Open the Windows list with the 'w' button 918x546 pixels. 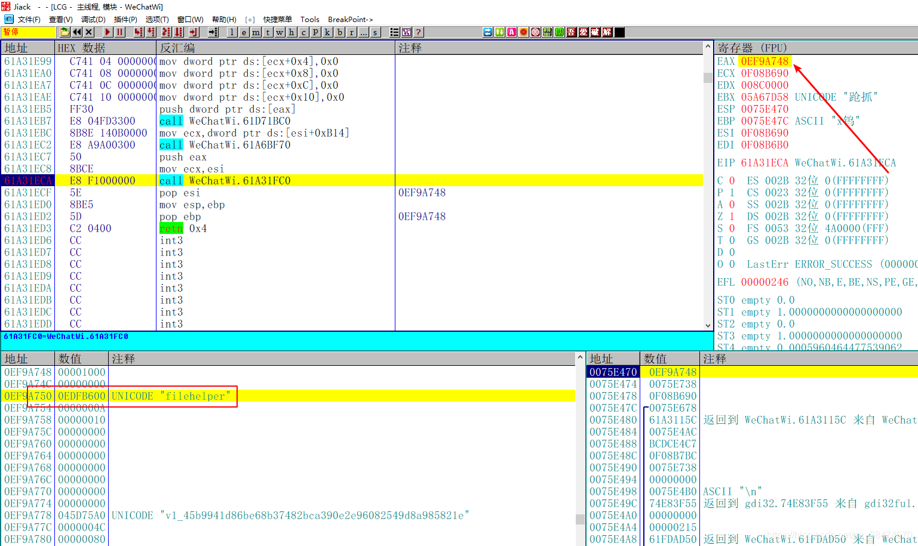tap(280, 32)
